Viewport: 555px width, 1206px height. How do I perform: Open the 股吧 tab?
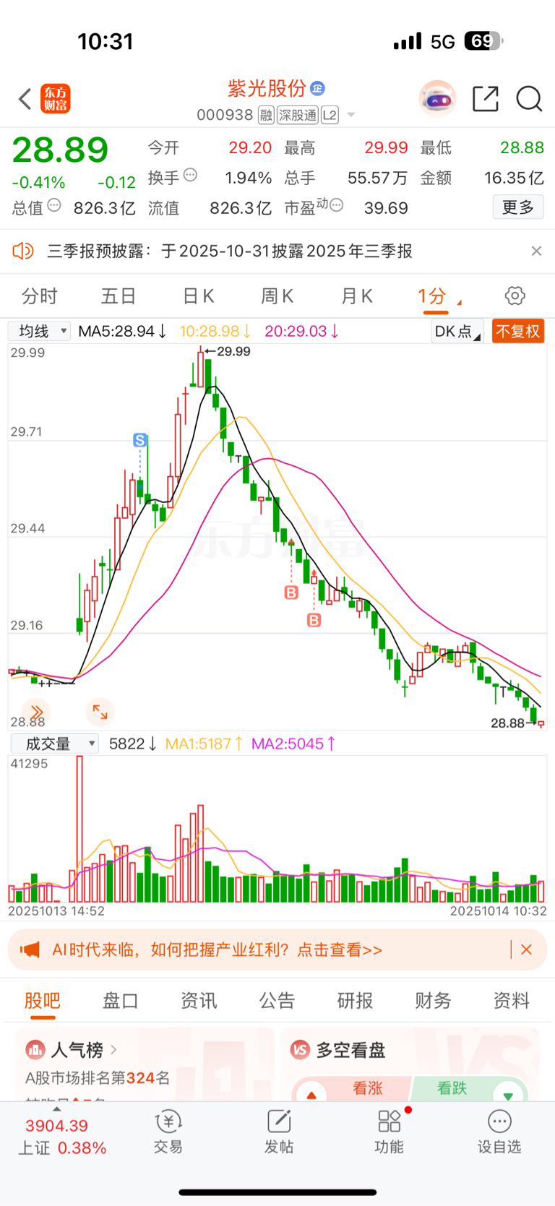tap(43, 1000)
